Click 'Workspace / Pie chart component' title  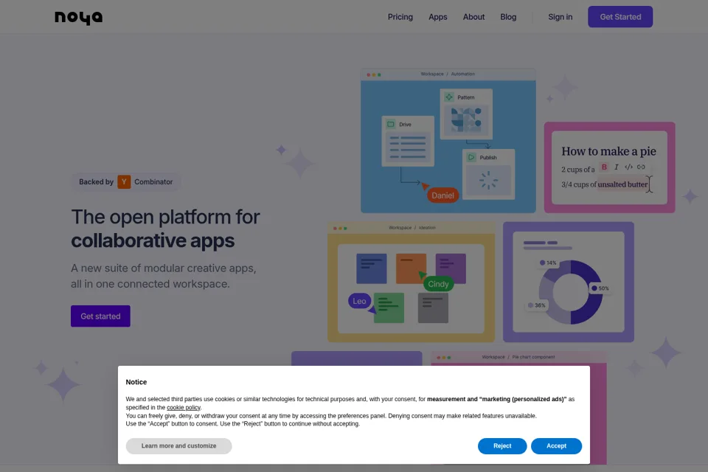[518, 357]
